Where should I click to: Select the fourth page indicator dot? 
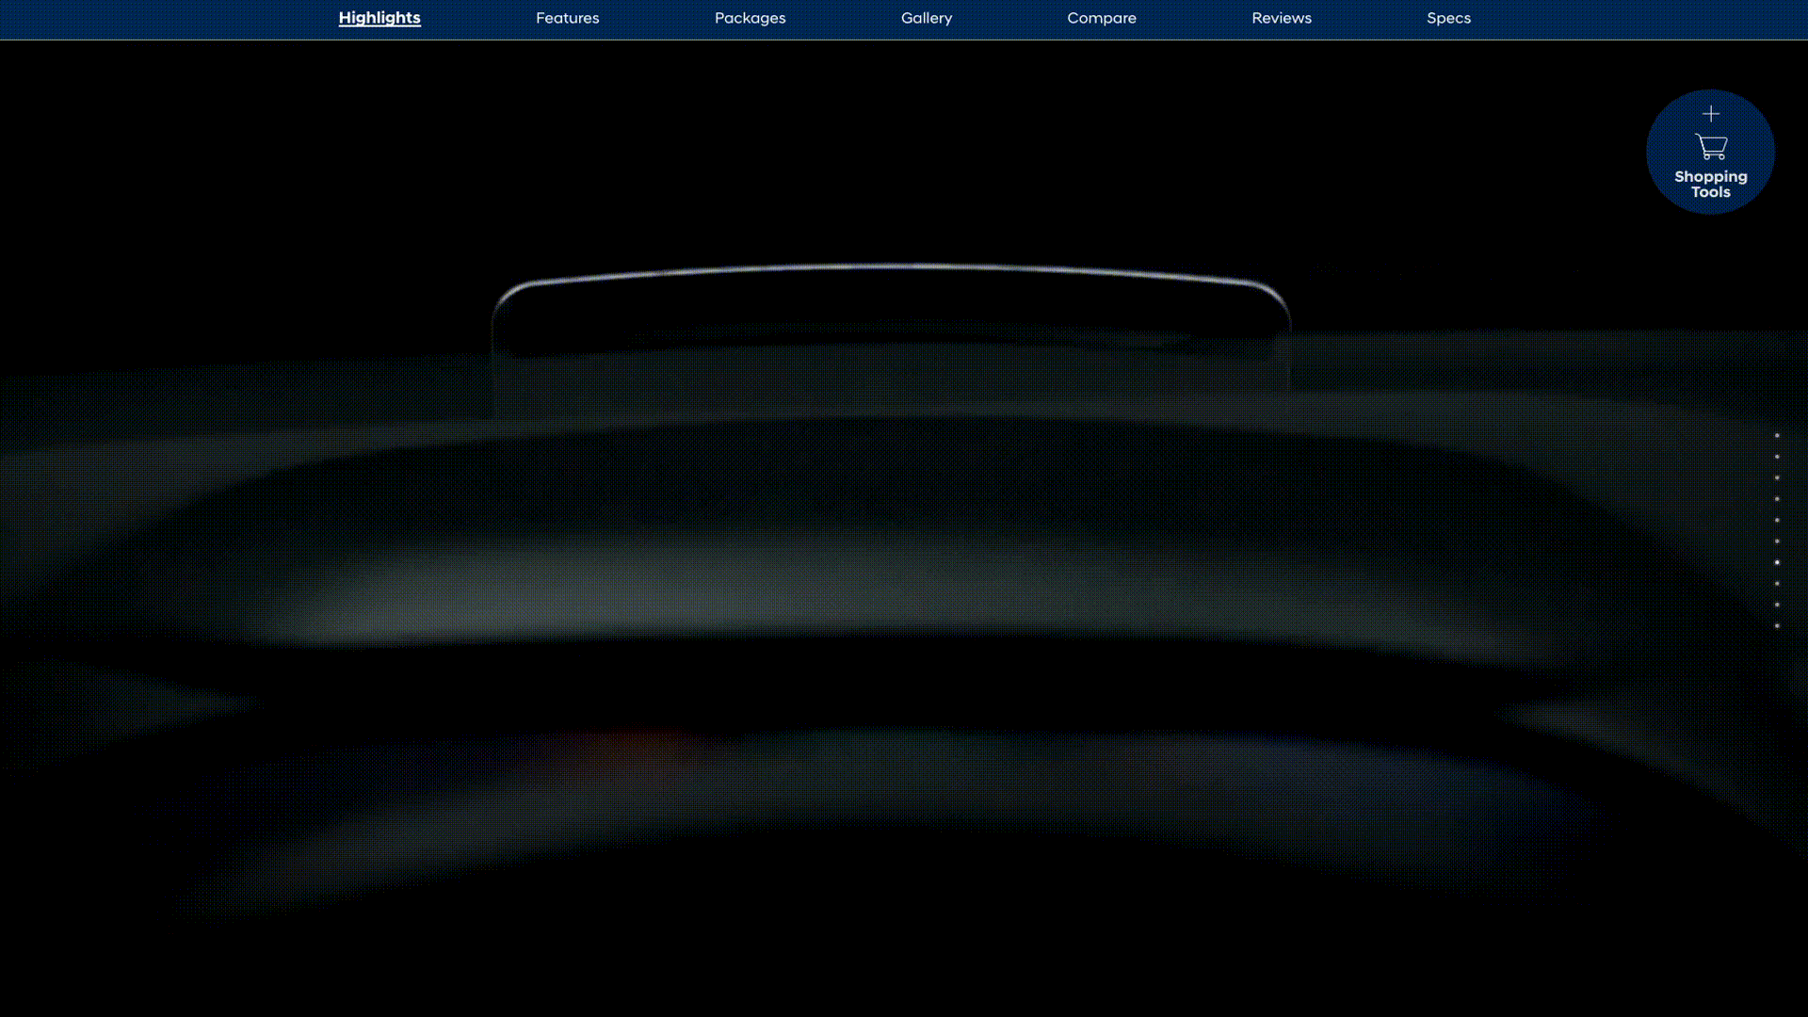coord(1777,499)
